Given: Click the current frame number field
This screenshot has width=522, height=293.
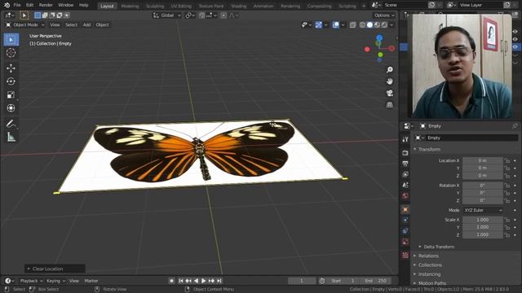Looking at the screenshot, I should 302,281.
